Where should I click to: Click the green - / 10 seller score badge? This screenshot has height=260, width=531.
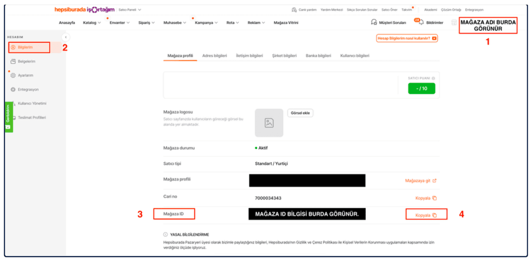[421, 88]
